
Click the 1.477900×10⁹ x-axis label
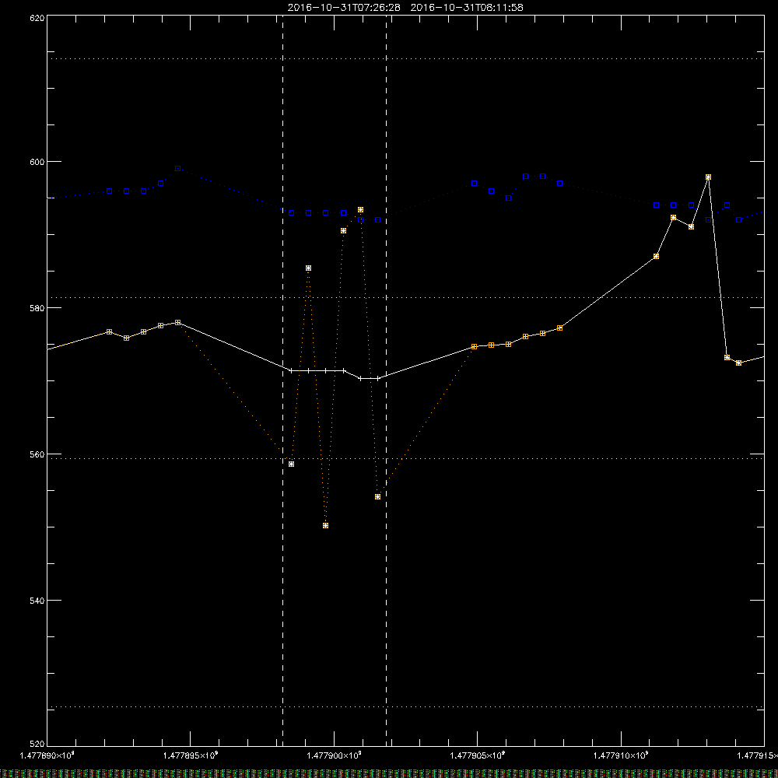(334, 755)
